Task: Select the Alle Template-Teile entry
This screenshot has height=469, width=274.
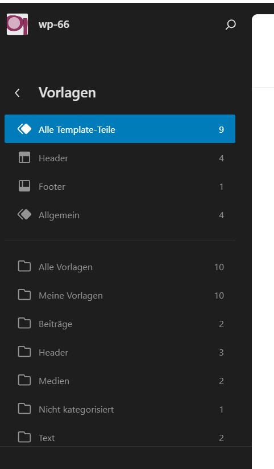Action: (x=120, y=129)
